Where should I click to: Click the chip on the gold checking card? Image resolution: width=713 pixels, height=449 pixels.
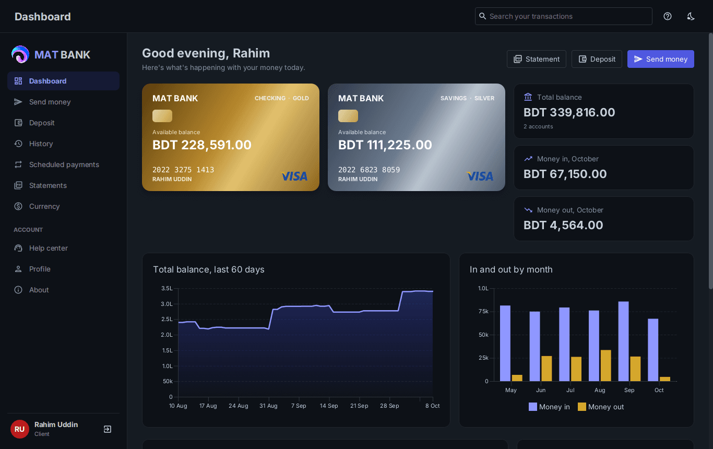pos(162,116)
